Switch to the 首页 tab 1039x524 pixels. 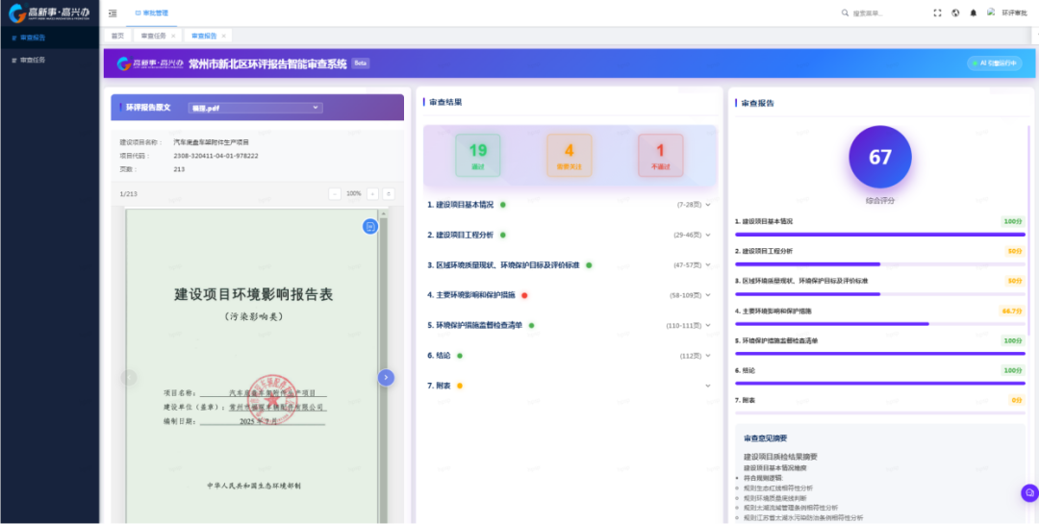point(117,36)
